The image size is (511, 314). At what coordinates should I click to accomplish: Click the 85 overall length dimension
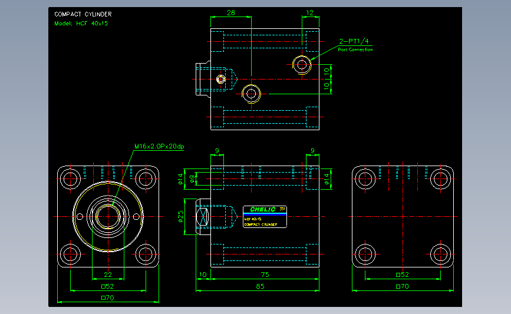260,286
